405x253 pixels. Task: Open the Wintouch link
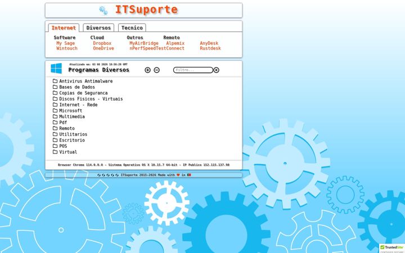tap(67, 48)
